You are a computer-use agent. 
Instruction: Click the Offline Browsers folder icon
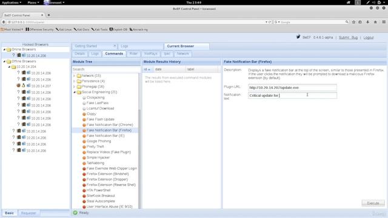click(9, 61)
